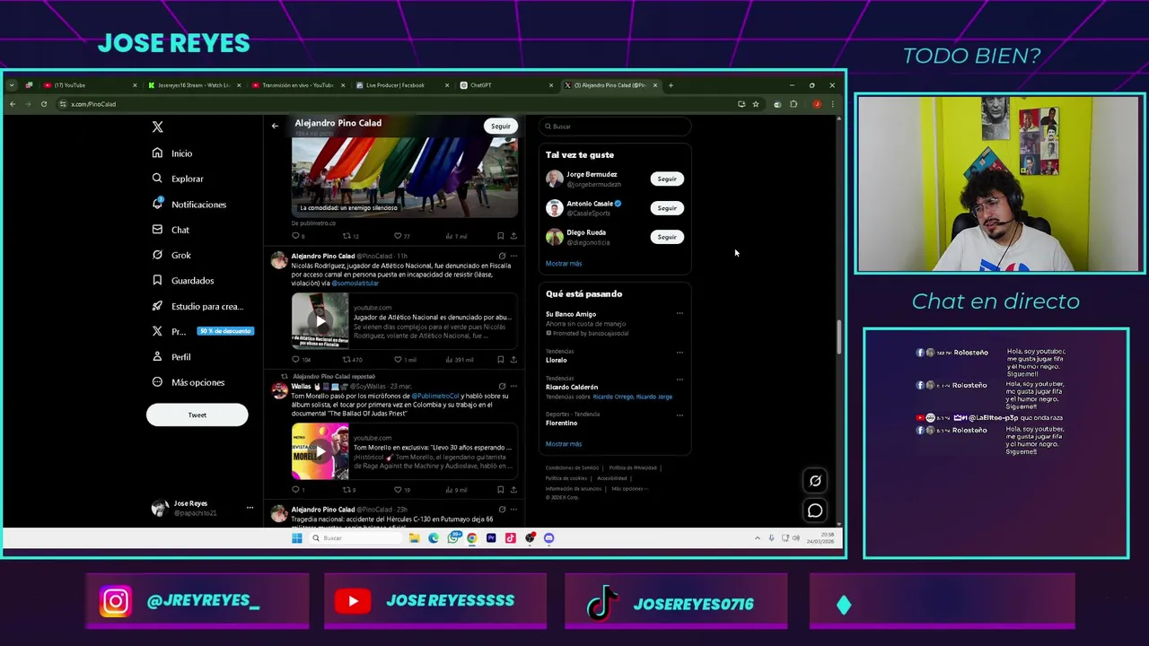Bookmark the Tom Morello tweet
Screen dimensions: 1149x646
(500, 490)
